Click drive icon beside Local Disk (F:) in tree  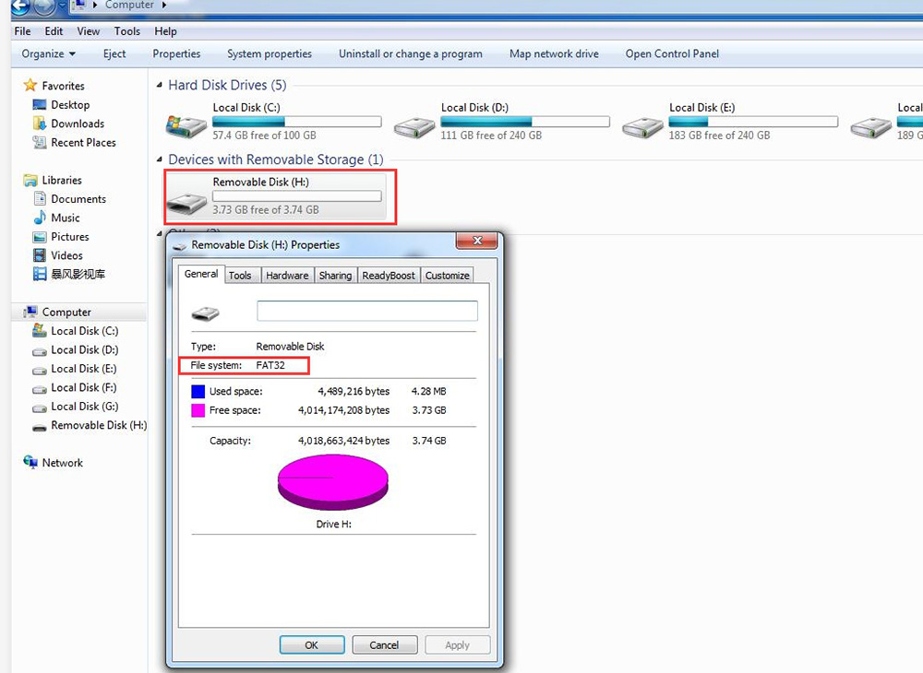pos(40,388)
